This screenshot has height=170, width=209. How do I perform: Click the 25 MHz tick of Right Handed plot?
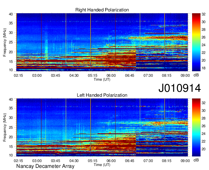tap(11, 42)
